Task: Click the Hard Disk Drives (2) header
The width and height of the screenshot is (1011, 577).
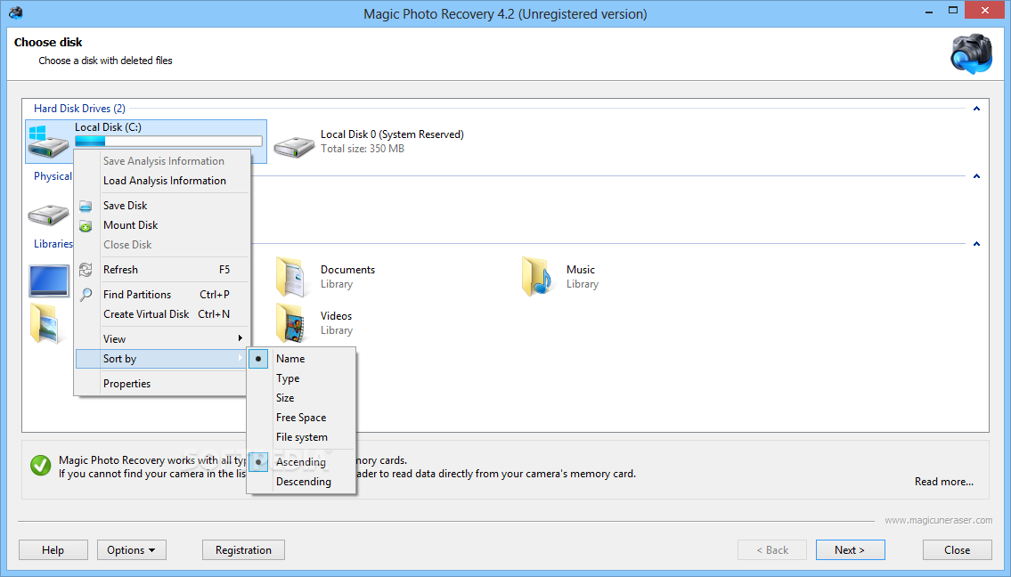Action: click(x=79, y=109)
